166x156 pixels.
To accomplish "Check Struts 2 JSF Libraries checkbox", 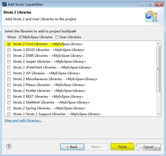I will [9, 73].
